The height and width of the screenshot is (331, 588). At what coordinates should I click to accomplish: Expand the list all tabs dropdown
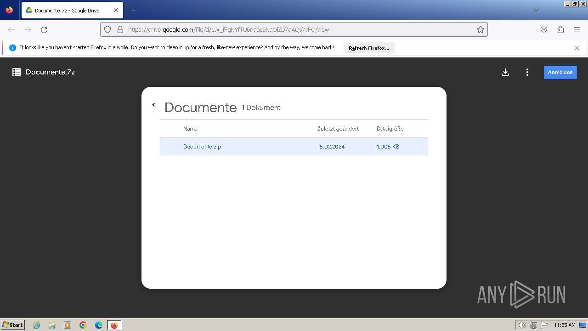[x=536, y=10]
